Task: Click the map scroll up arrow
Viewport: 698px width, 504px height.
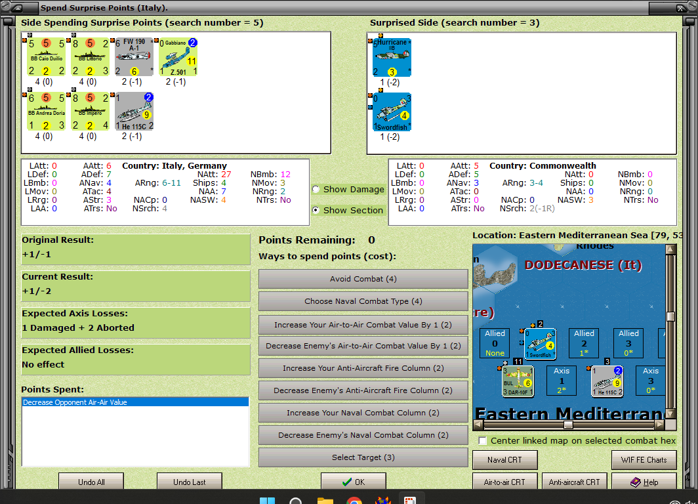Action: click(670, 249)
